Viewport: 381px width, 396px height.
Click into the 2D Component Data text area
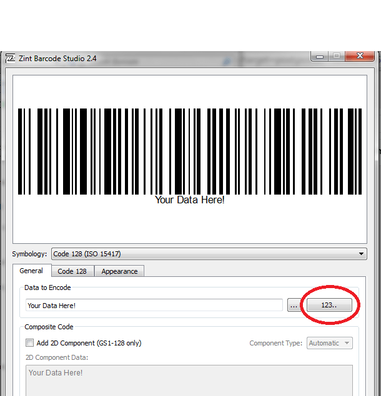189,380
